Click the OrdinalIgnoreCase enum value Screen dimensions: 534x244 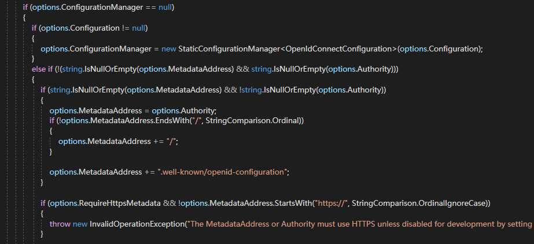[x=455, y=203]
